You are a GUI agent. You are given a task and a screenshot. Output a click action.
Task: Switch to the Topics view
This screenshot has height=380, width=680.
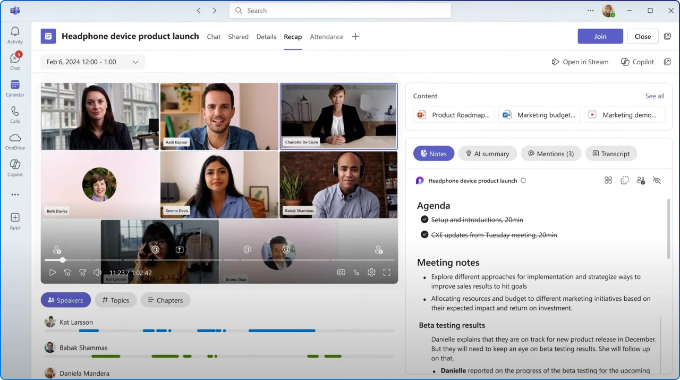[x=116, y=300]
